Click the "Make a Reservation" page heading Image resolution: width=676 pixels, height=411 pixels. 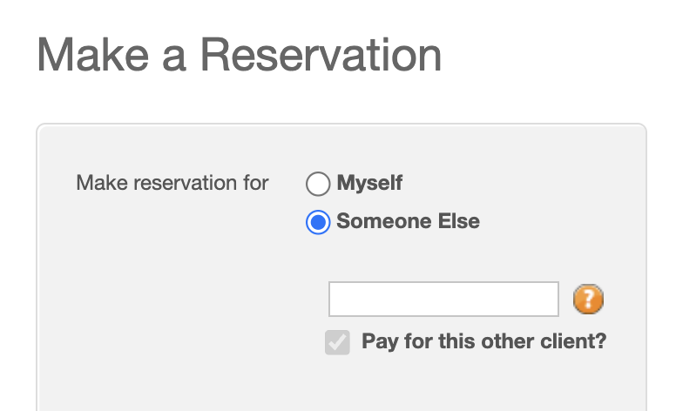[240, 55]
